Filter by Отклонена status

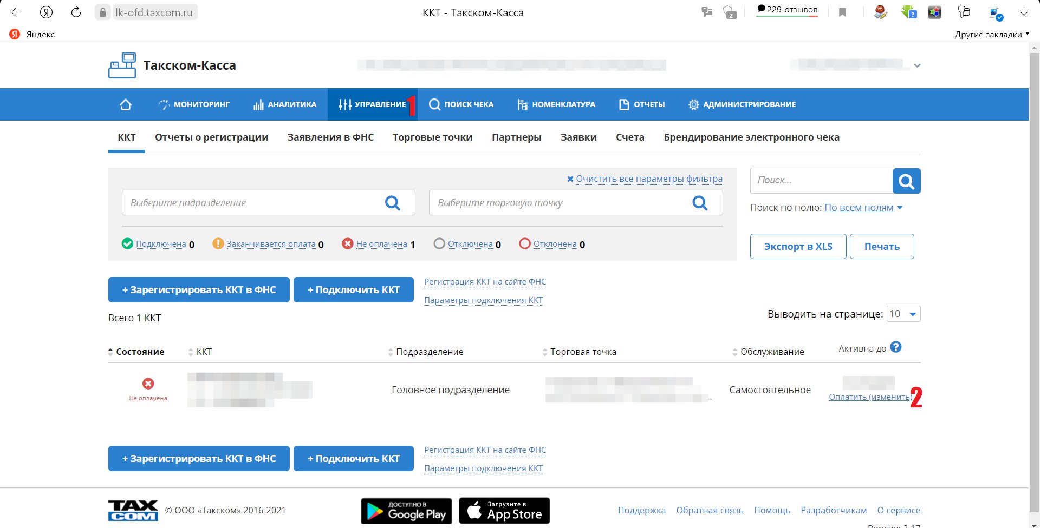click(555, 244)
